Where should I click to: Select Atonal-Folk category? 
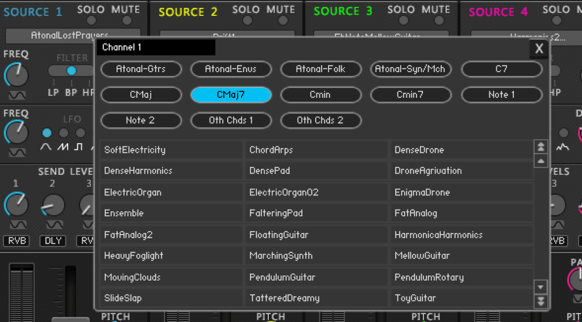(x=321, y=69)
